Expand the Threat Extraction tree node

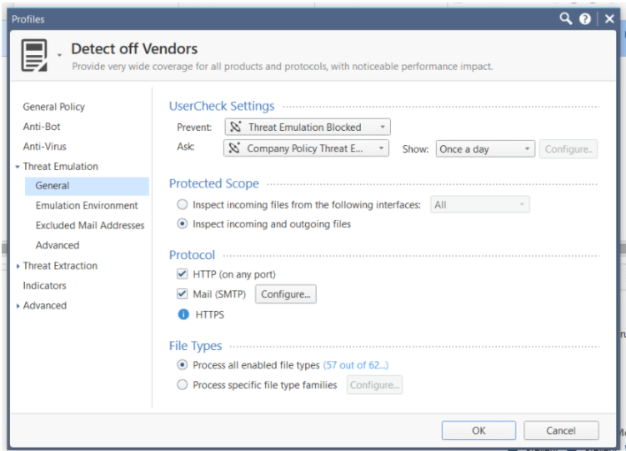18,266
